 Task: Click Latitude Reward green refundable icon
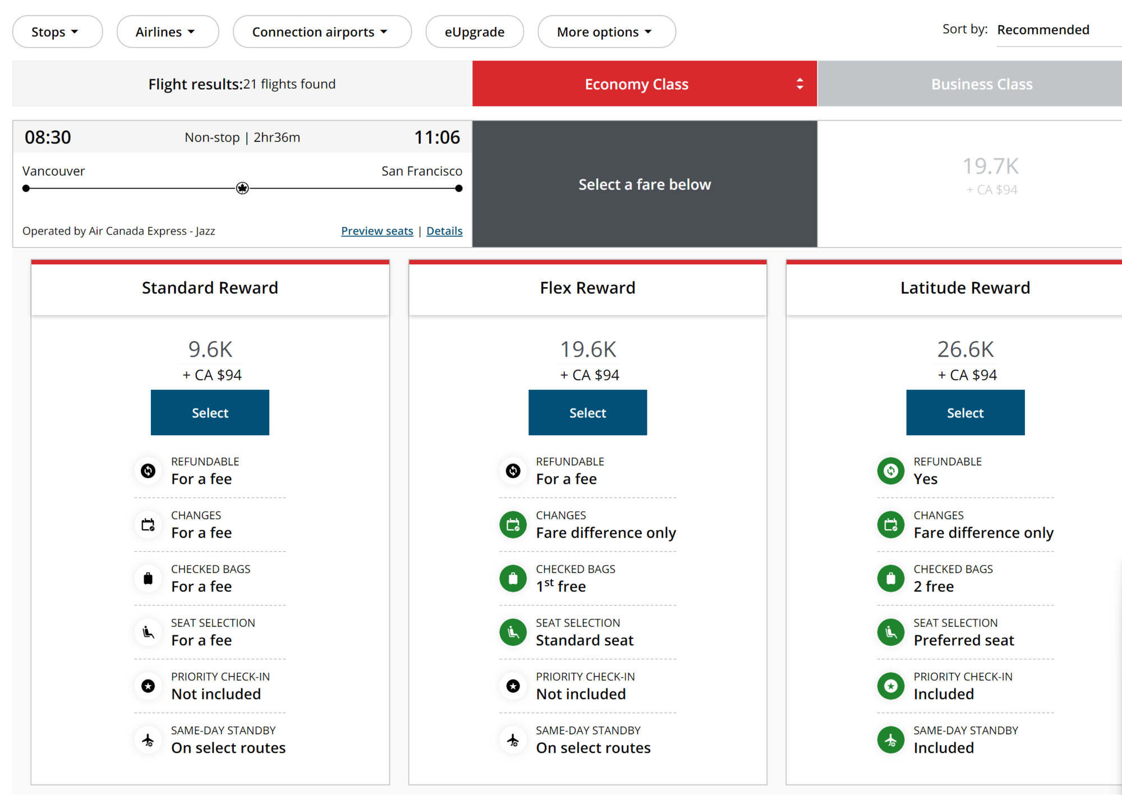click(x=890, y=471)
